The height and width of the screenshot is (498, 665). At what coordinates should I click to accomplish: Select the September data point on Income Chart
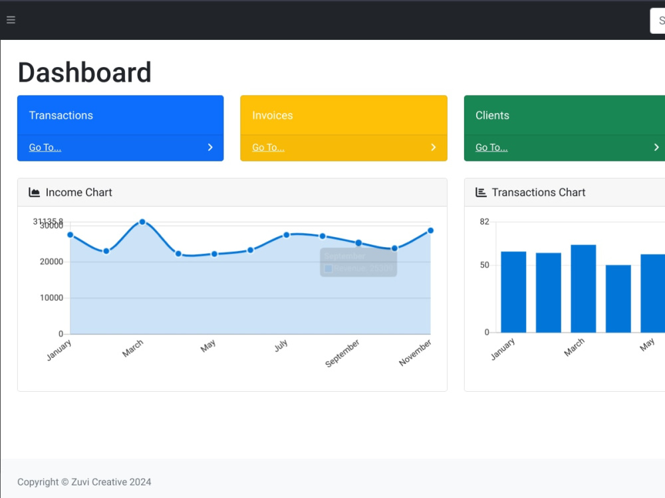click(358, 242)
